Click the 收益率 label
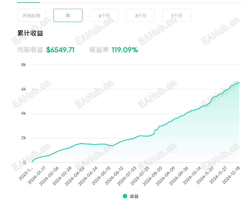 click(x=99, y=50)
